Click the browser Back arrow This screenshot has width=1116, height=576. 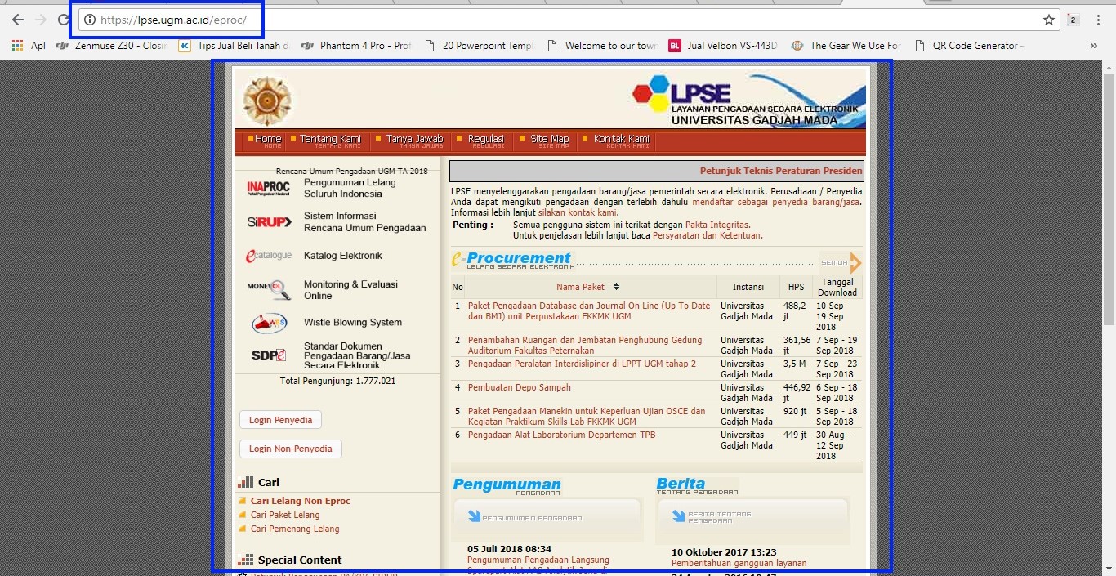pos(17,20)
